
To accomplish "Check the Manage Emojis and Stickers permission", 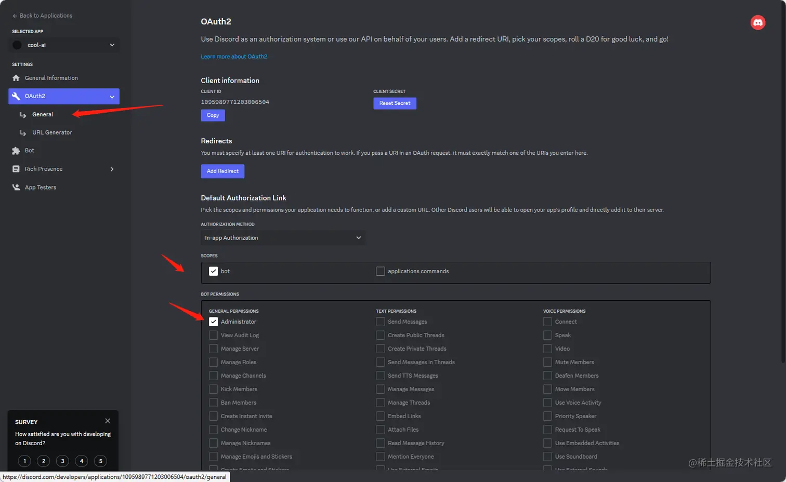I will pyautogui.click(x=213, y=457).
